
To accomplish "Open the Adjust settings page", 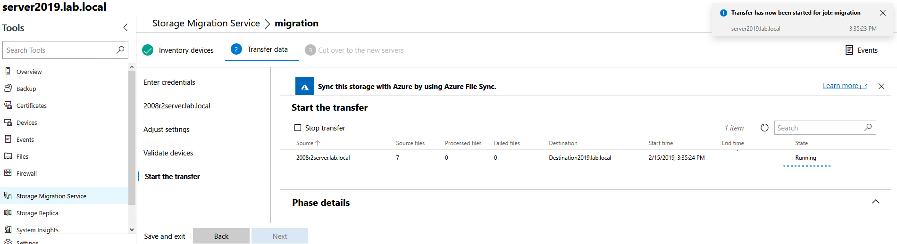I will pyautogui.click(x=167, y=129).
